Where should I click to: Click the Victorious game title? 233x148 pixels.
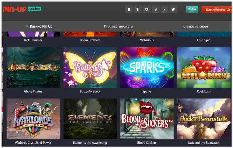[x=147, y=40]
